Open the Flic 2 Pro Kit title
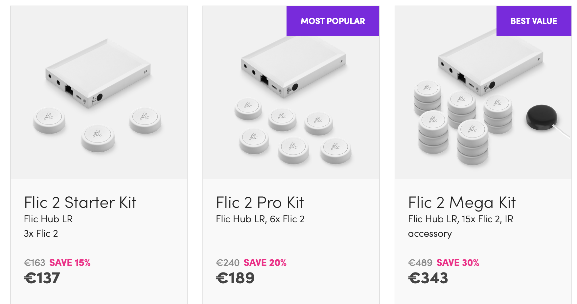Screen dimensions: 577x304 260,202
